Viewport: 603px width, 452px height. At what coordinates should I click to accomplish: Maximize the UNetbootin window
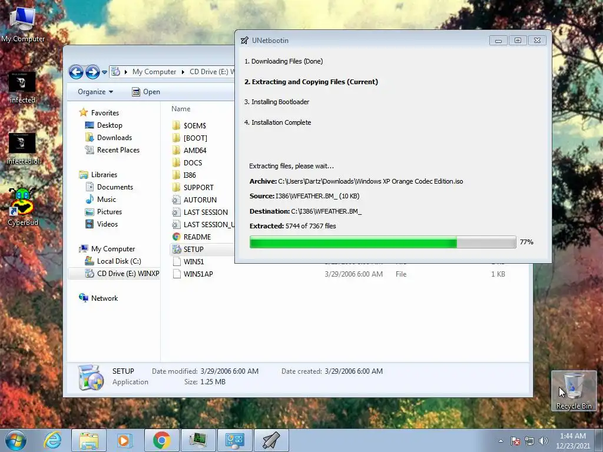tap(518, 41)
